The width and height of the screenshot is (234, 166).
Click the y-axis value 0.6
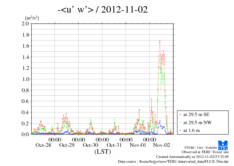click(25, 101)
